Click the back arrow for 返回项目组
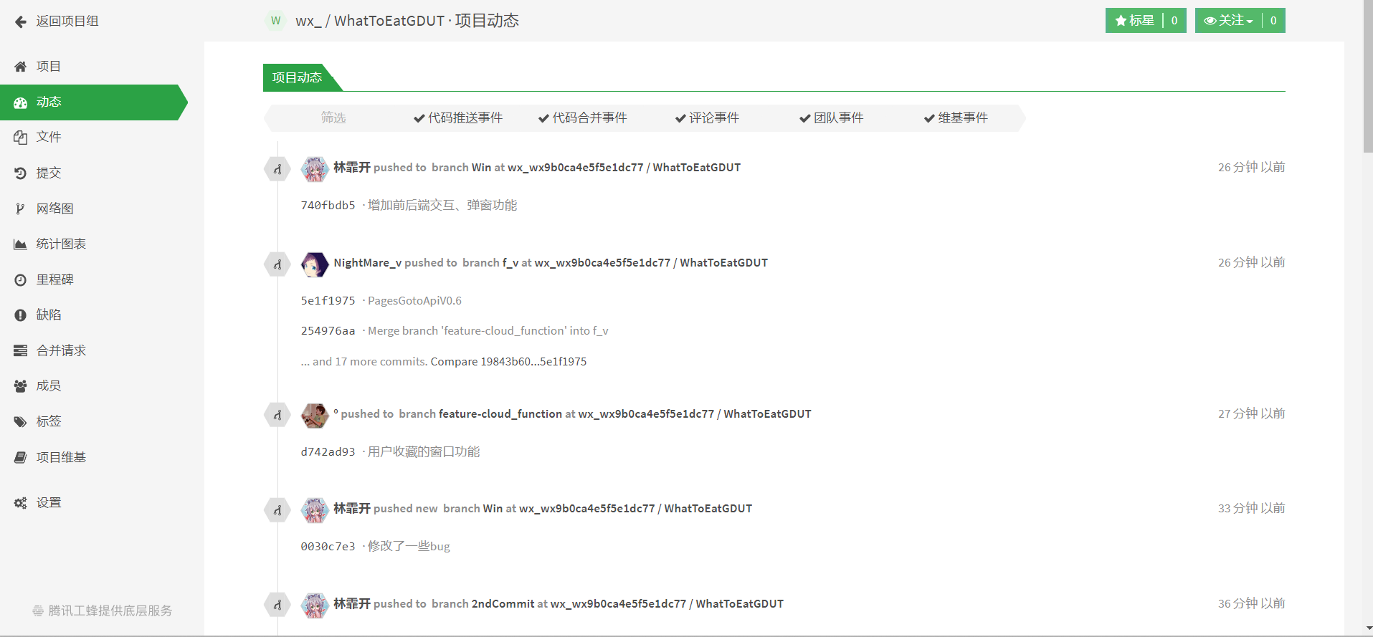The height and width of the screenshot is (637, 1373). [x=21, y=21]
